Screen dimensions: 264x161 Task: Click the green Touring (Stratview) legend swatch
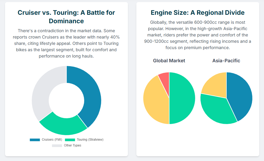(x=70, y=140)
